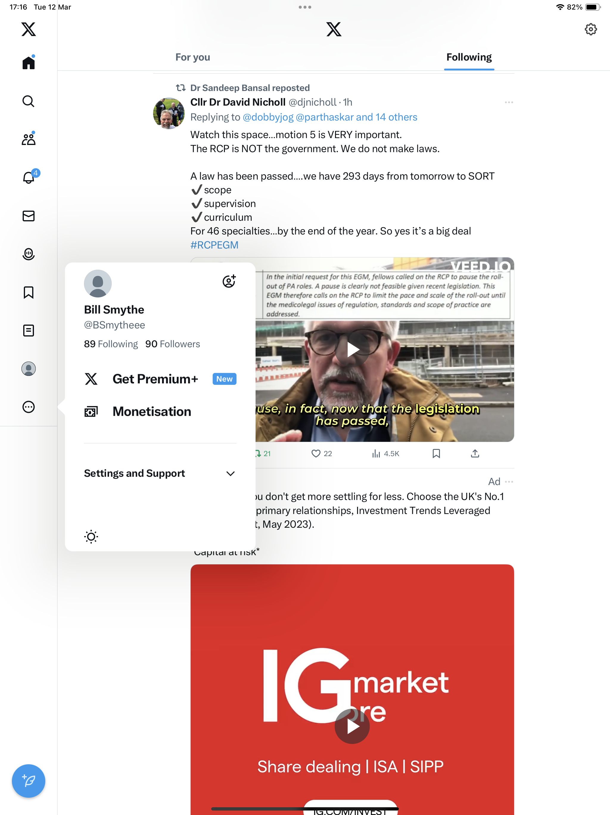The width and height of the screenshot is (610, 815).
Task: Play the David Nicholl video
Action: (x=352, y=350)
